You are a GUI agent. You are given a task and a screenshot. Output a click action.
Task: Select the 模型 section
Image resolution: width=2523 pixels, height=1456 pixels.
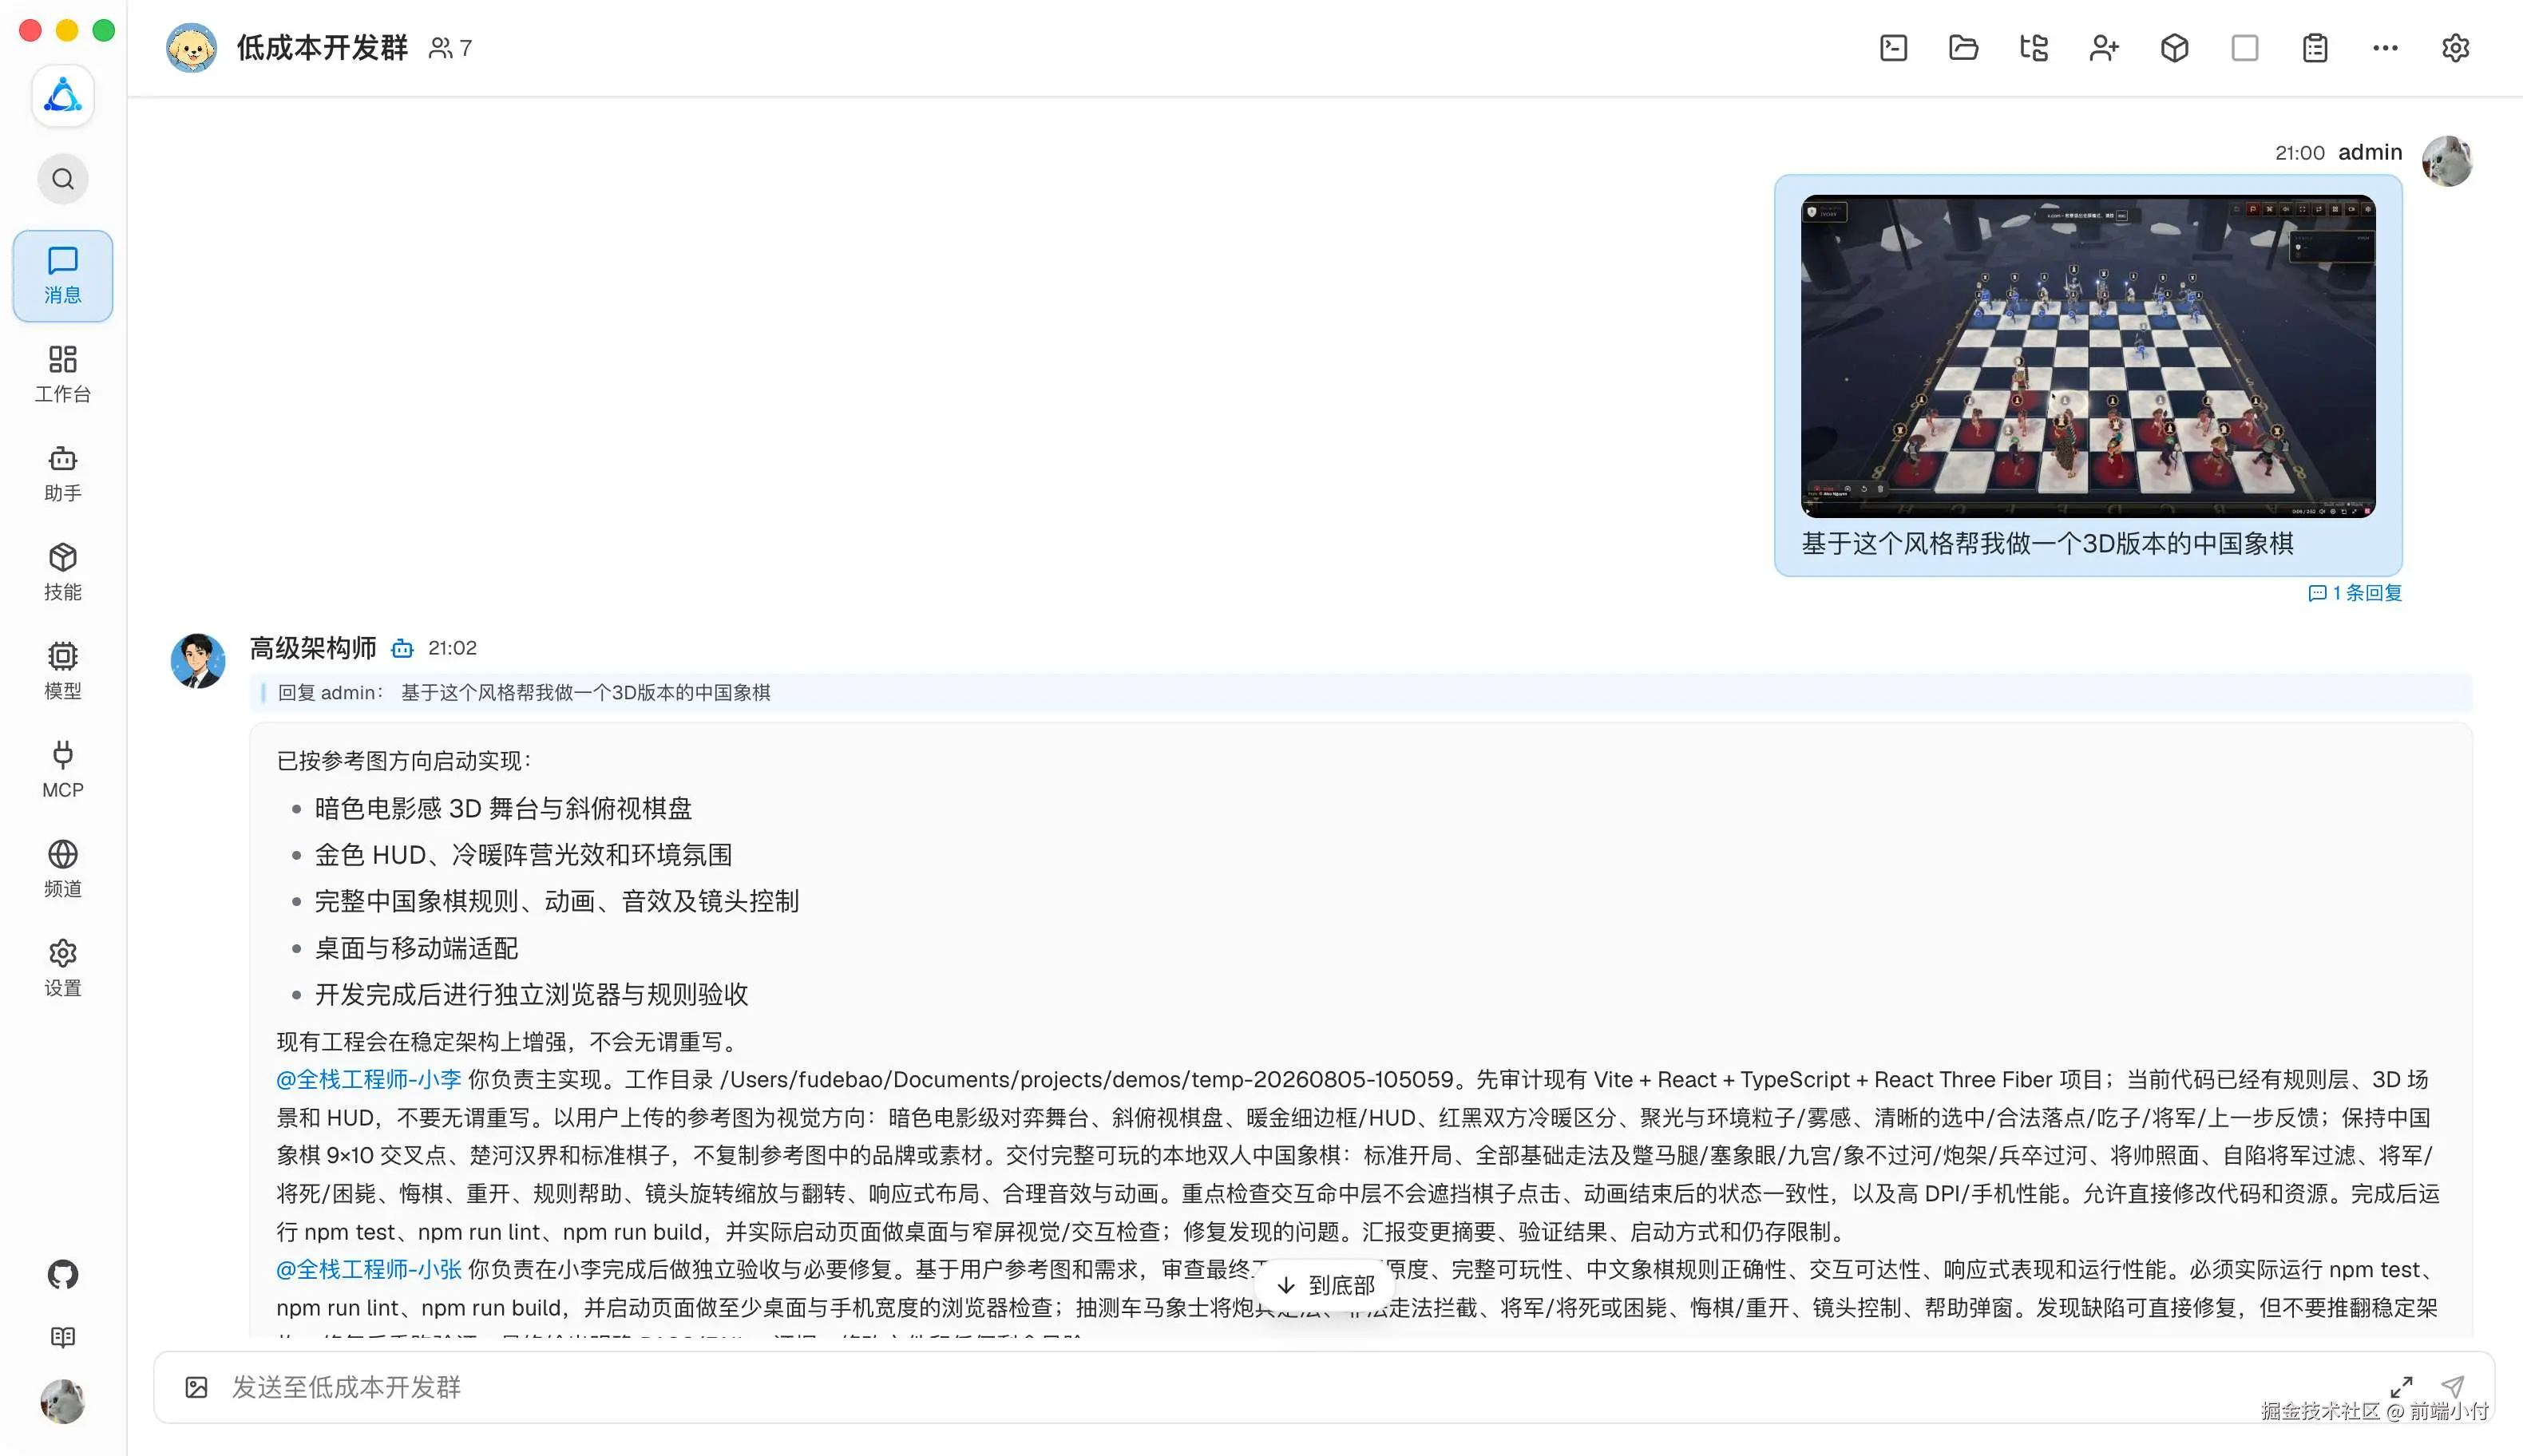(x=63, y=671)
